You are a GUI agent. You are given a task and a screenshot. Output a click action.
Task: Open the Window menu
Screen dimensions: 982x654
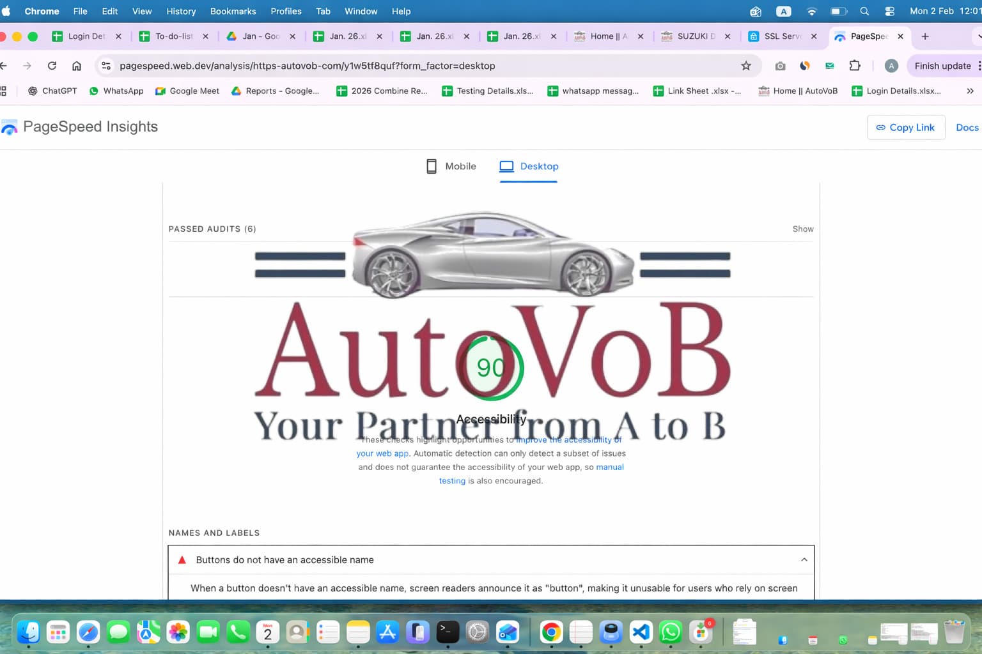pos(361,11)
